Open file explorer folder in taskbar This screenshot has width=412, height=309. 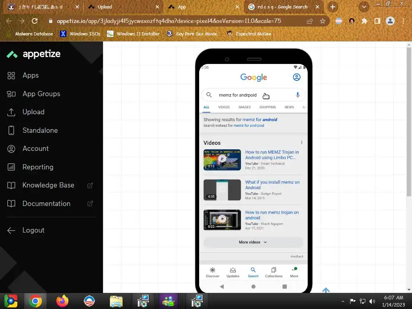point(116,301)
